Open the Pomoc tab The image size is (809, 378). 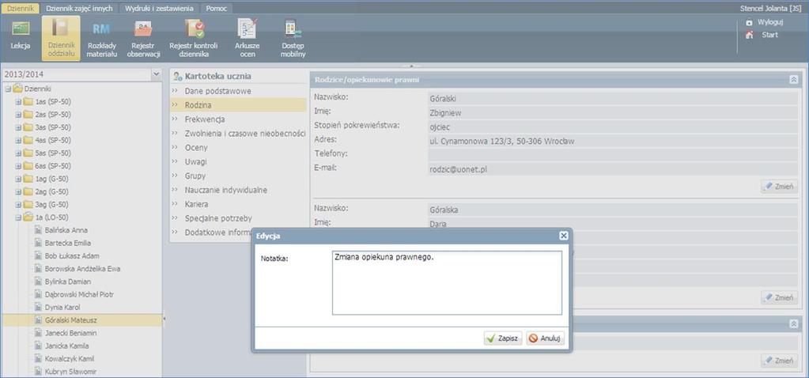tap(216, 8)
